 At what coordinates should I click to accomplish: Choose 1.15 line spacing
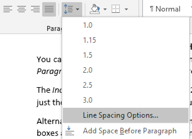point(89,40)
